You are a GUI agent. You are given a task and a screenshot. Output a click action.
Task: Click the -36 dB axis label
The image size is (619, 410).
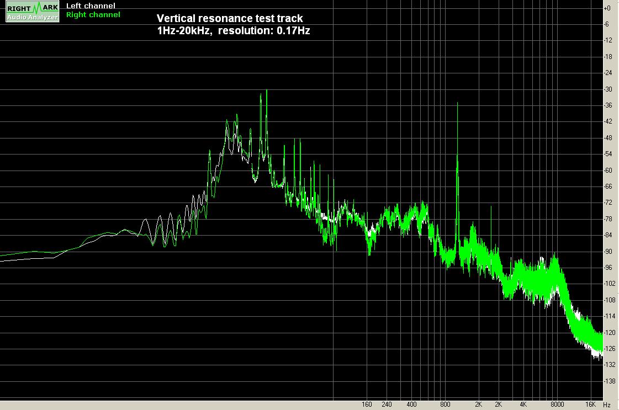(x=608, y=106)
